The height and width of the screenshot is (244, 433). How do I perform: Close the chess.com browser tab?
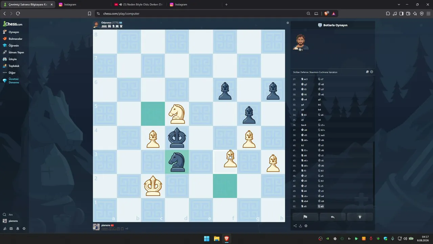click(x=51, y=4)
